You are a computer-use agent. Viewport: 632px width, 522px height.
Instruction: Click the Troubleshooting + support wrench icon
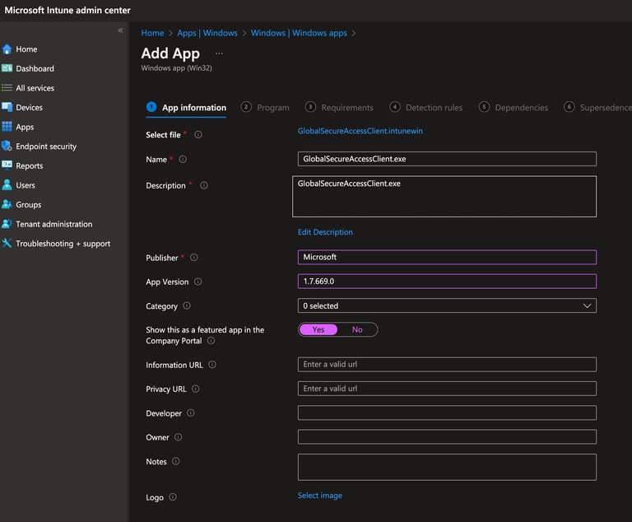coord(7,243)
